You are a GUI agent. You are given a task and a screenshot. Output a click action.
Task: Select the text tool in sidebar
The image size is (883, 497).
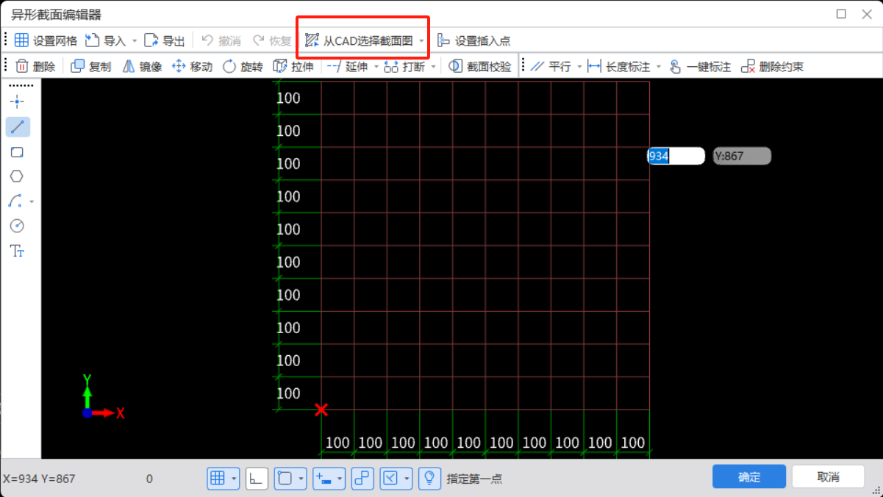(x=17, y=251)
